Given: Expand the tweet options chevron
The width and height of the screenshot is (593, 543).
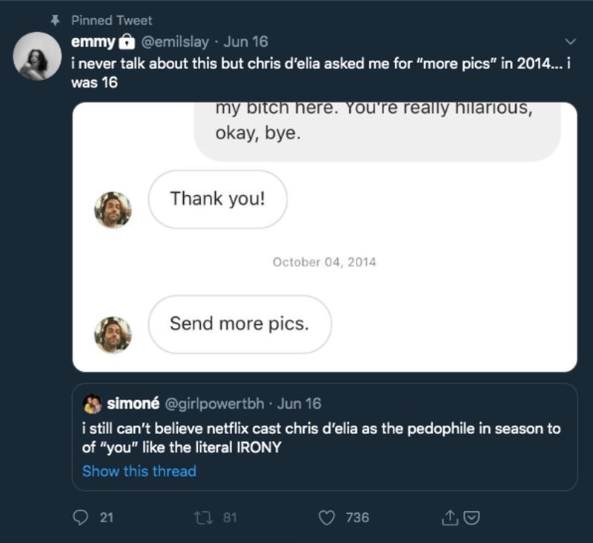Looking at the screenshot, I should pos(570,42).
